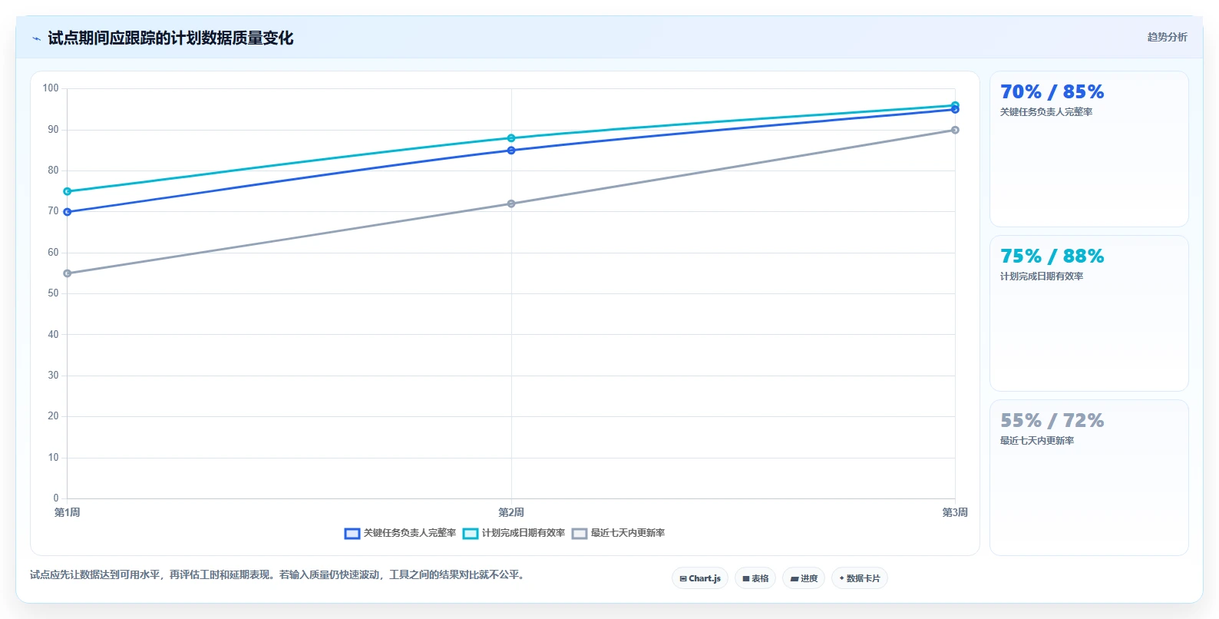1219x619 pixels.
Task: Click the cyan line's 第3周 point at 96
Action: click(955, 105)
